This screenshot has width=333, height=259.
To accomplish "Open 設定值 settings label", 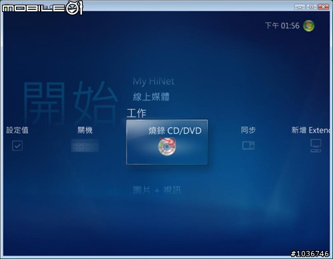I will click(17, 130).
